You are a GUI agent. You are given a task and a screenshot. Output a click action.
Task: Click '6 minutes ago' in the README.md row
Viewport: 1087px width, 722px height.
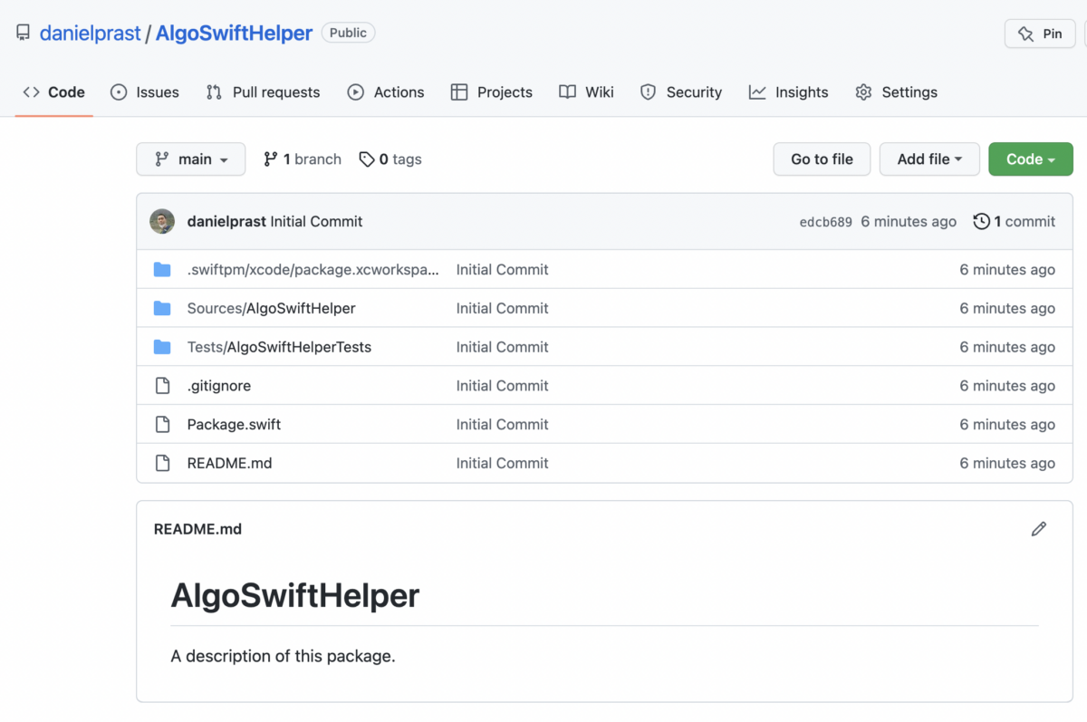(x=1007, y=463)
